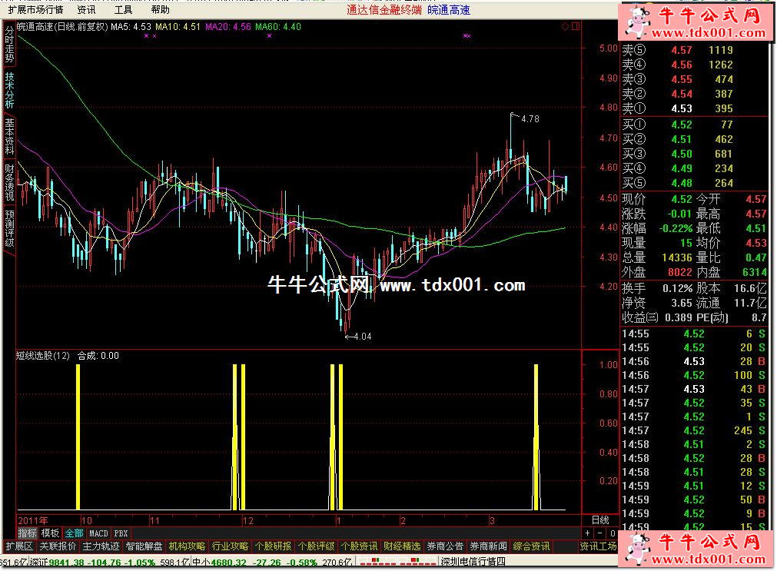Open the 行业攻略 tab
Screen dimensions: 777x571
230,546
